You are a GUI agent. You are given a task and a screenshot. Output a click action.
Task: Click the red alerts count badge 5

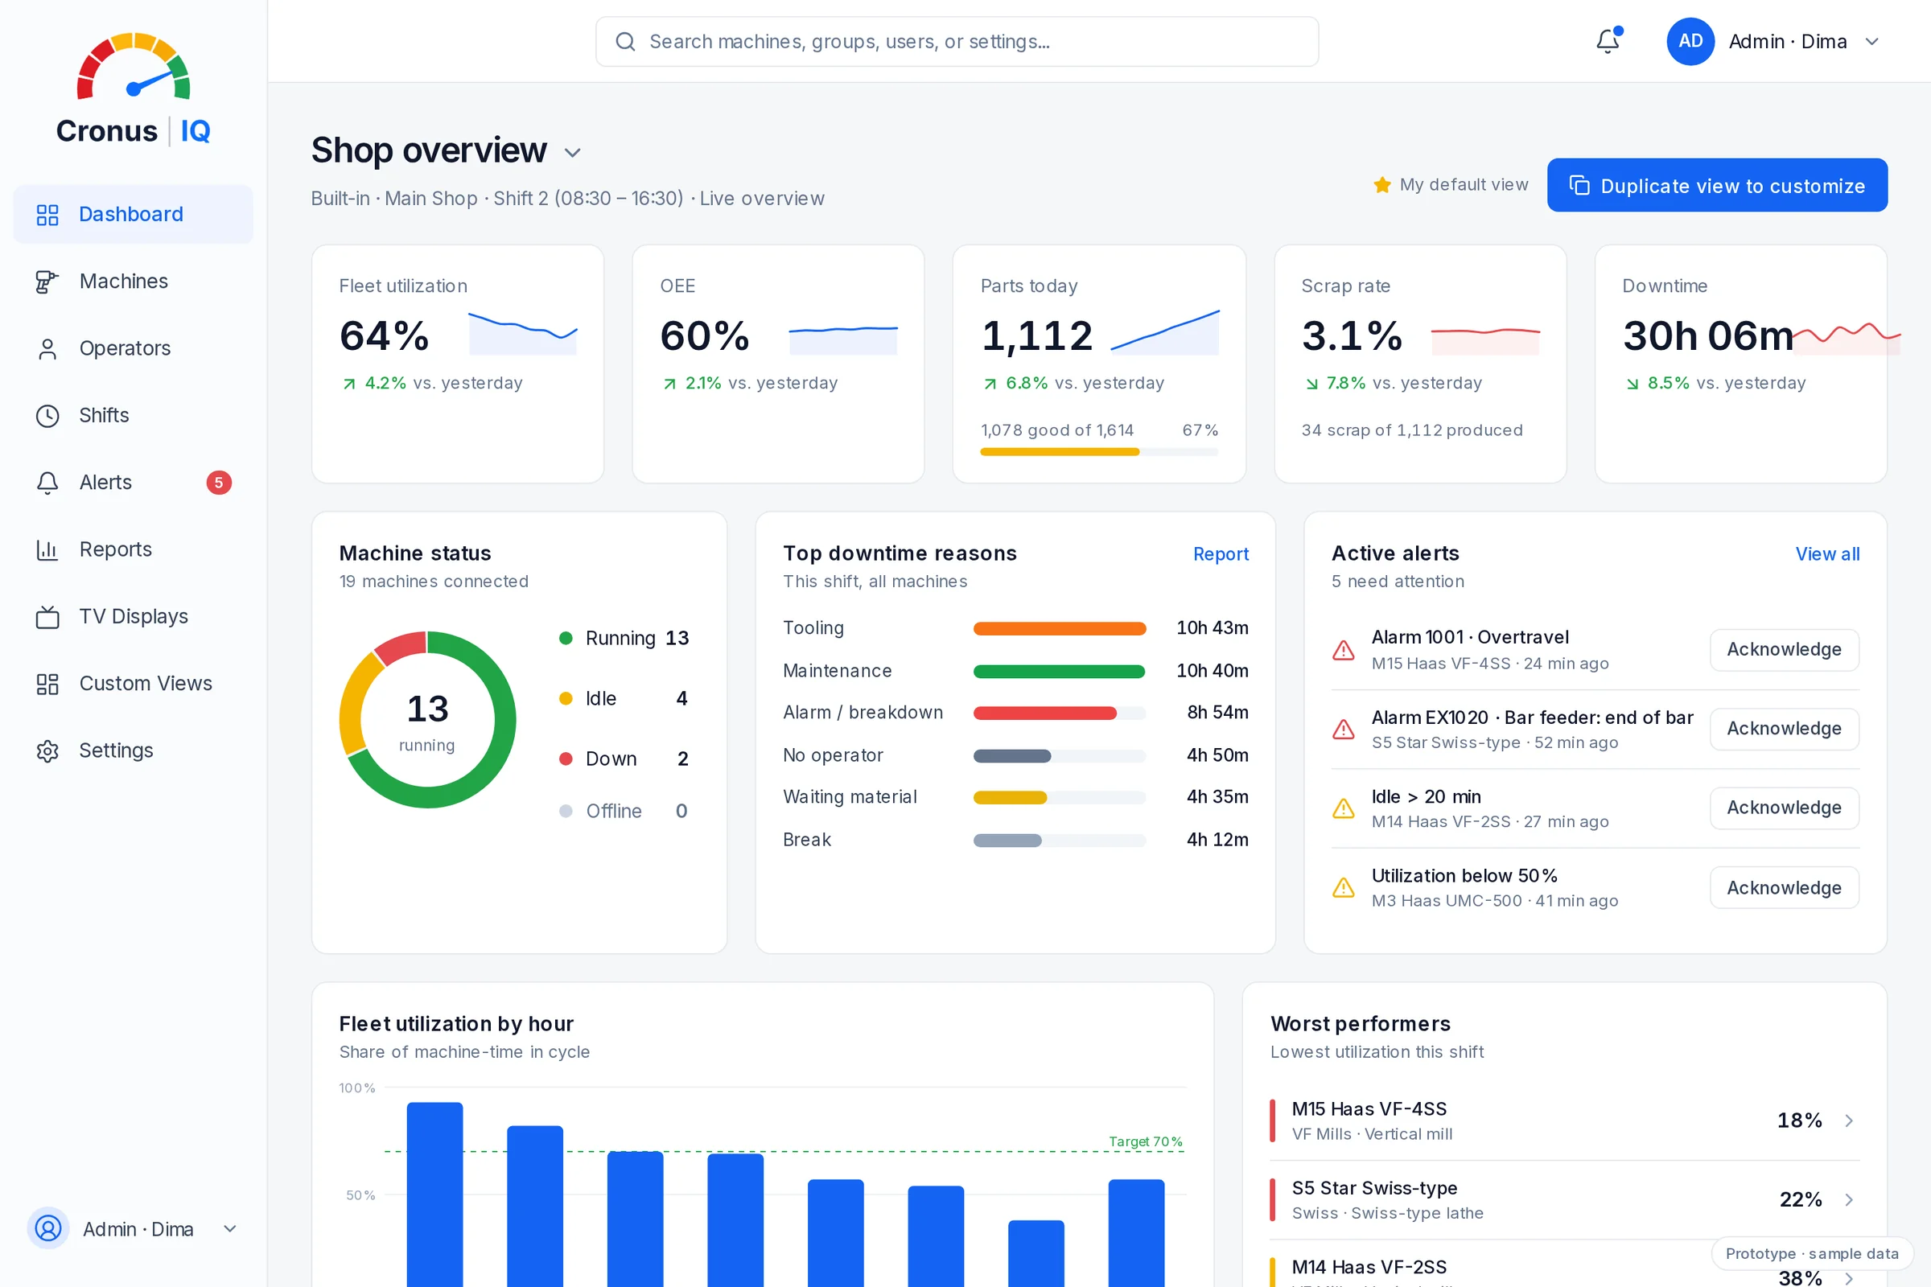[218, 483]
